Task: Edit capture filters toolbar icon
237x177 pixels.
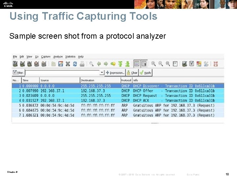Action: coord(184,64)
